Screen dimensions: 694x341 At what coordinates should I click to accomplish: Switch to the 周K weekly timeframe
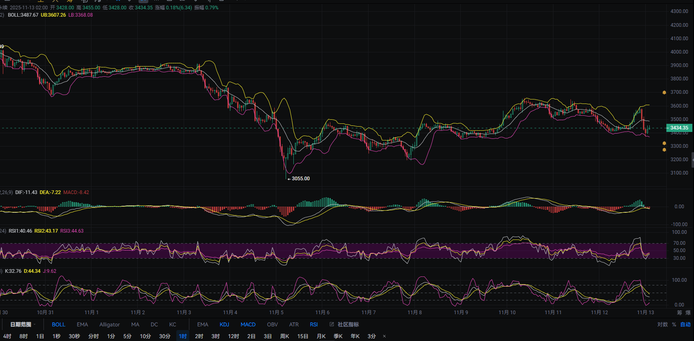tap(284, 336)
